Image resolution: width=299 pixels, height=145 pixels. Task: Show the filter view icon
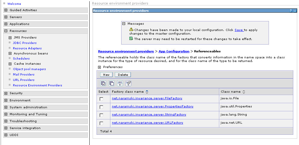coord(120,83)
